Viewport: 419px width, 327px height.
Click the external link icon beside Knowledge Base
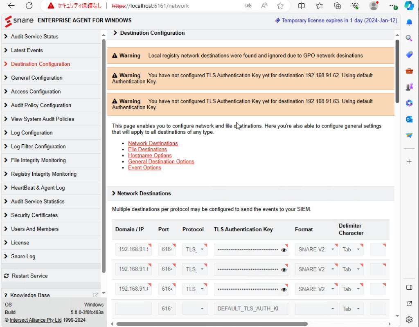[95, 295]
